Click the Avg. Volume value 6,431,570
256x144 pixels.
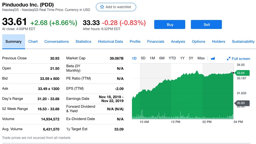click(51, 129)
